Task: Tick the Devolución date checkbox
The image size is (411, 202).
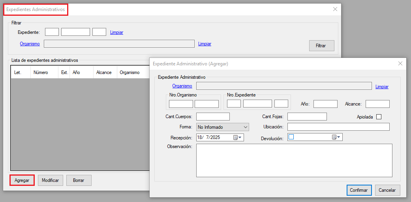Action: [291, 137]
